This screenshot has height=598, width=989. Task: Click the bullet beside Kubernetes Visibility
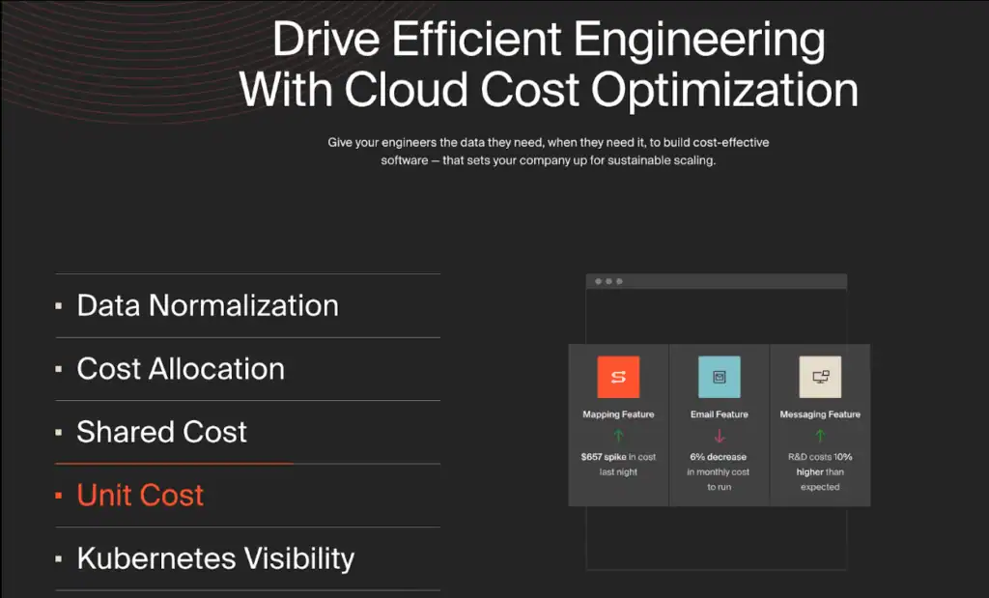(59, 559)
